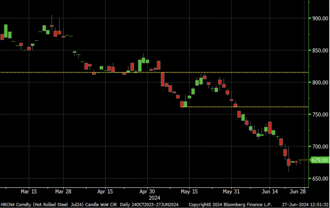Click the Jun 14 date axis label
The height and width of the screenshot is (208, 330).
[270, 192]
